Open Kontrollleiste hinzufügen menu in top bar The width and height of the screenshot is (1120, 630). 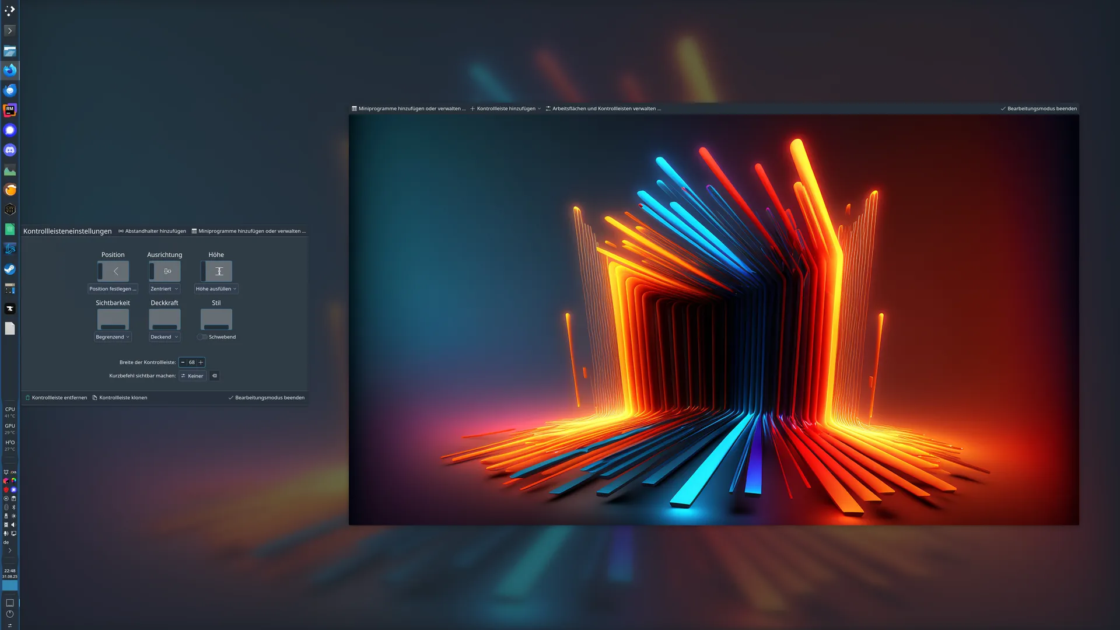point(506,108)
